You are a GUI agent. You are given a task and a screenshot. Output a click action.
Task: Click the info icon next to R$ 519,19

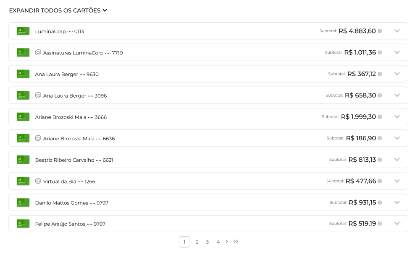[380, 224]
